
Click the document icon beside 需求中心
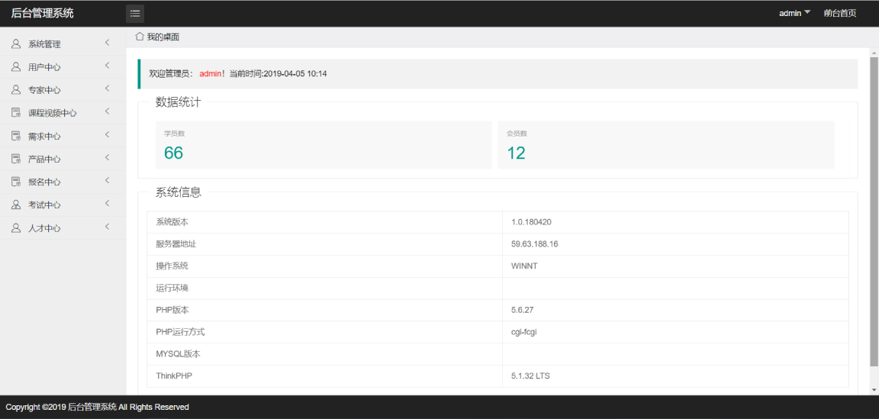[x=16, y=136]
